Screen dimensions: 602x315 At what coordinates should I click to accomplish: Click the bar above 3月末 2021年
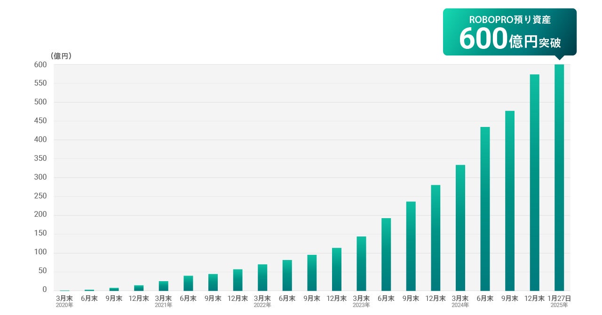[x=163, y=286]
